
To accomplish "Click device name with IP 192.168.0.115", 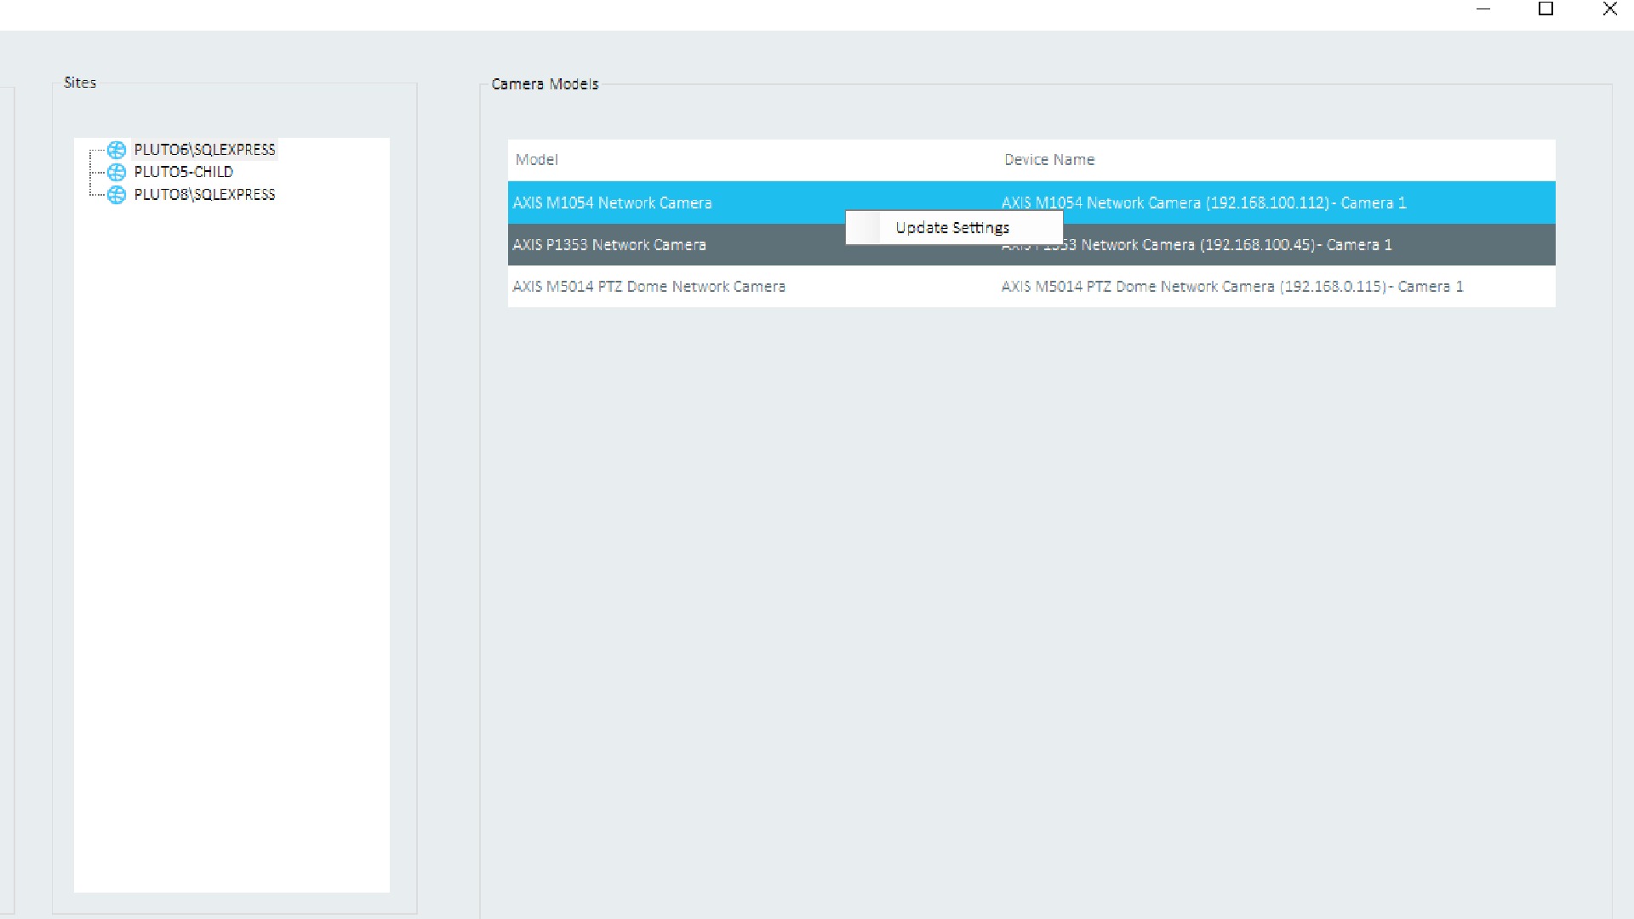I will (1232, 287).
